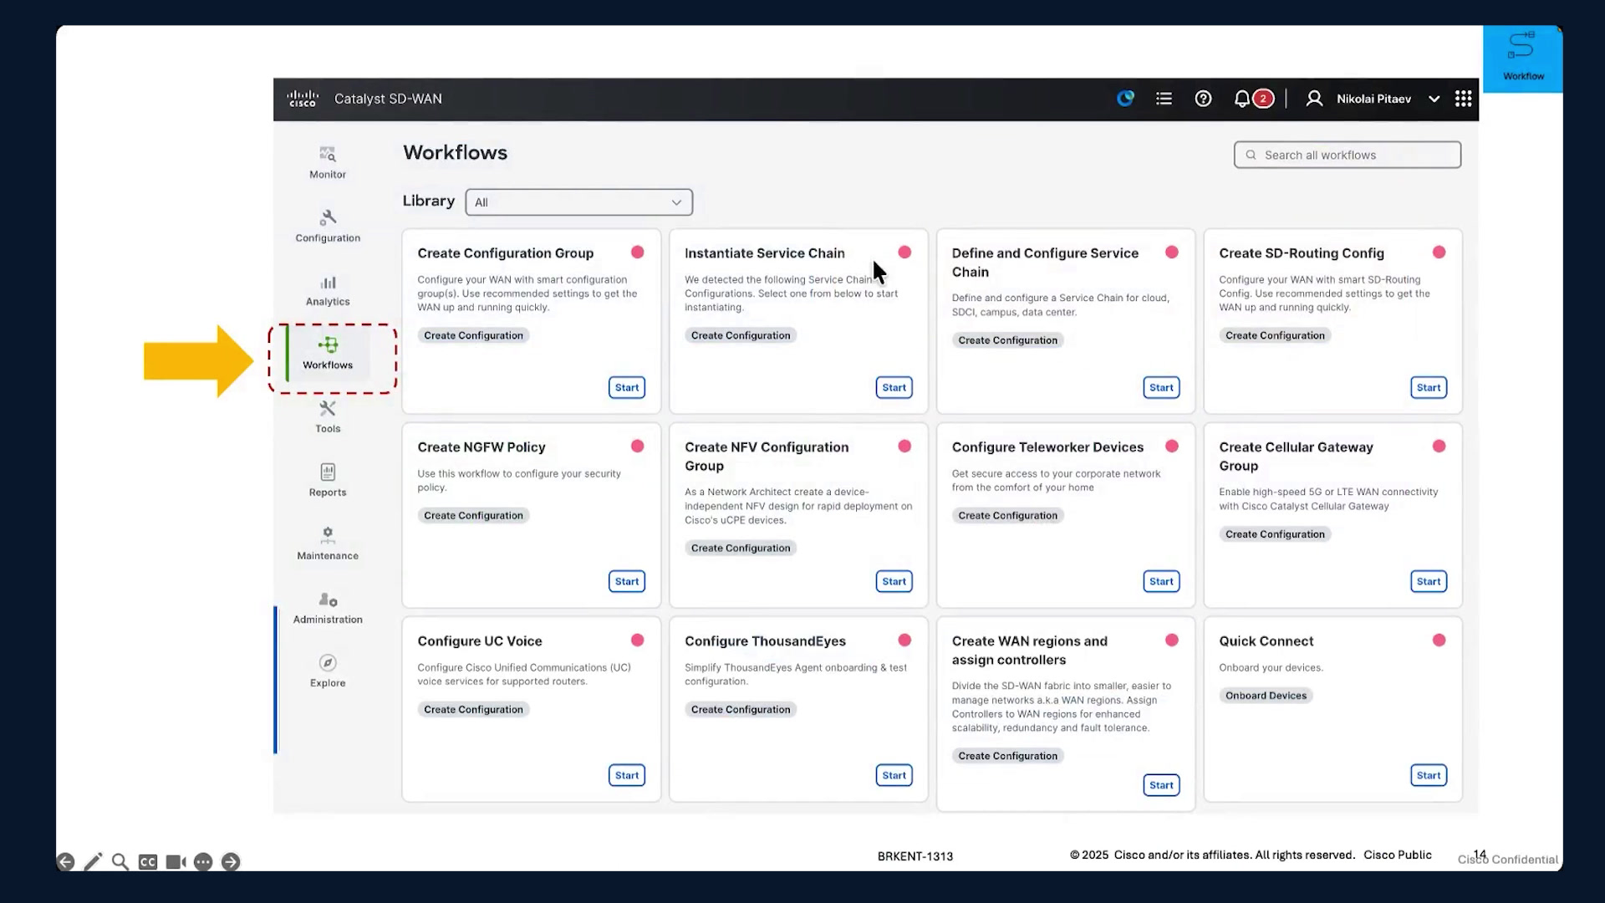Image resolution: width=1605 pixels, height=903 pixels.
Task: Start the Instantiate Service Chain workflow
Action: coord(894,387)
